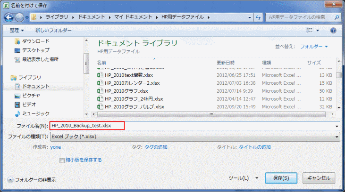This screenshot has height=192, width=345.
Task: Select ビデオ library in sidebar
Action: pos(25,104)
